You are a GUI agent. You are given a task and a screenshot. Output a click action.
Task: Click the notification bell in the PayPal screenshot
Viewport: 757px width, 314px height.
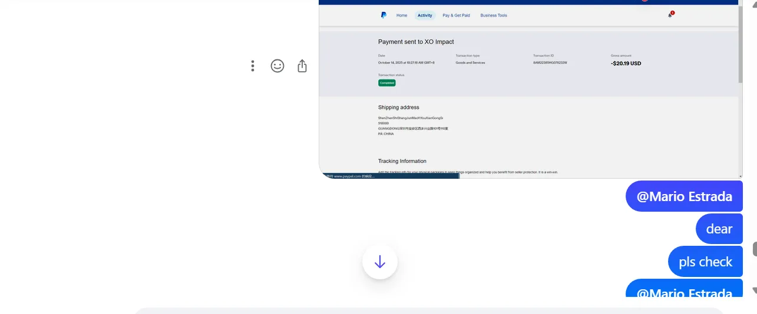click(x=670, y=15)
